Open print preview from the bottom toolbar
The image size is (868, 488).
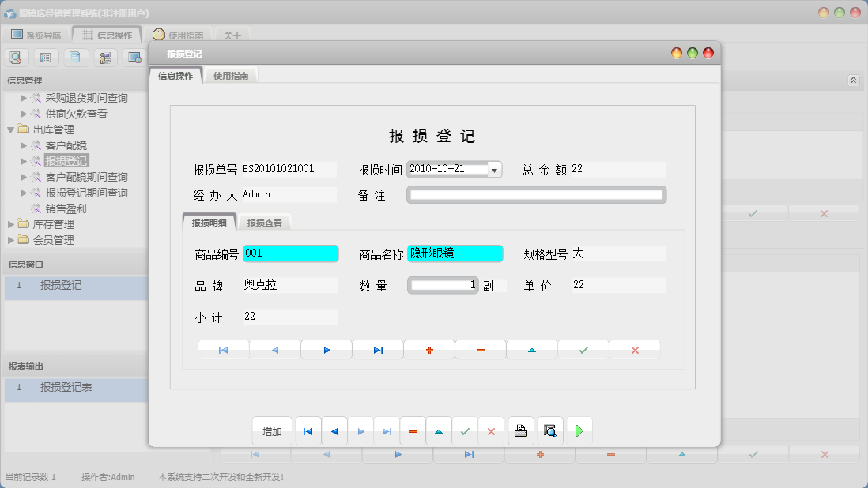point(550,430)
